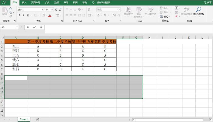Click the Orientation text angle icon
The width and height of the screenshot is (213, 122).
(80, 9)
